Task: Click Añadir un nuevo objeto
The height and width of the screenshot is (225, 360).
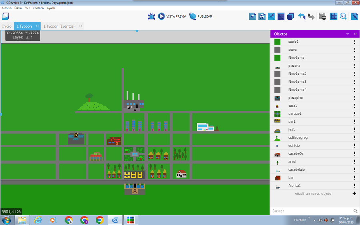Action: [x=313, y=193]
